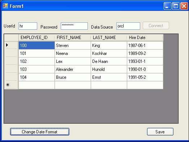Sort by the LAST_NAME column header
The width and height of the screenshot is (189, 142).
[x=109, y=38]
